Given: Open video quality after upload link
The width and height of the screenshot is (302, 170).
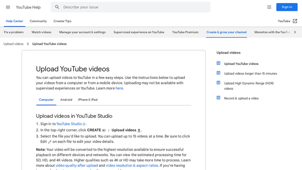Looking at the screenshot, I should (77, 165).
